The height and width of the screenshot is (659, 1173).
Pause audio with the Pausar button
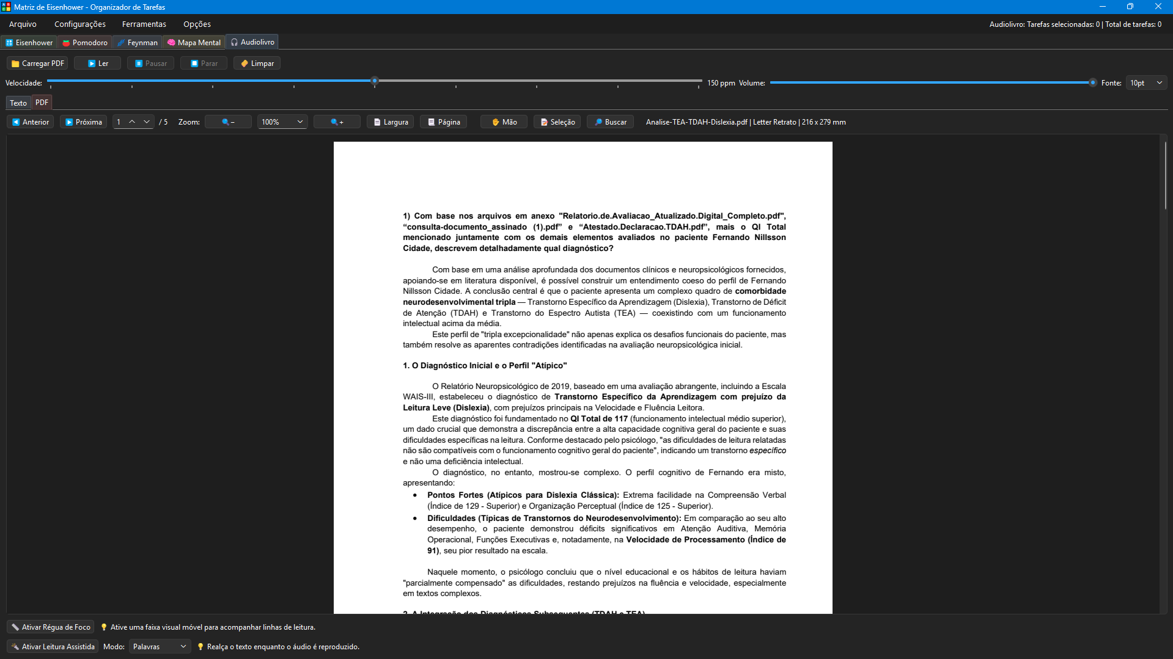point(151,64)
